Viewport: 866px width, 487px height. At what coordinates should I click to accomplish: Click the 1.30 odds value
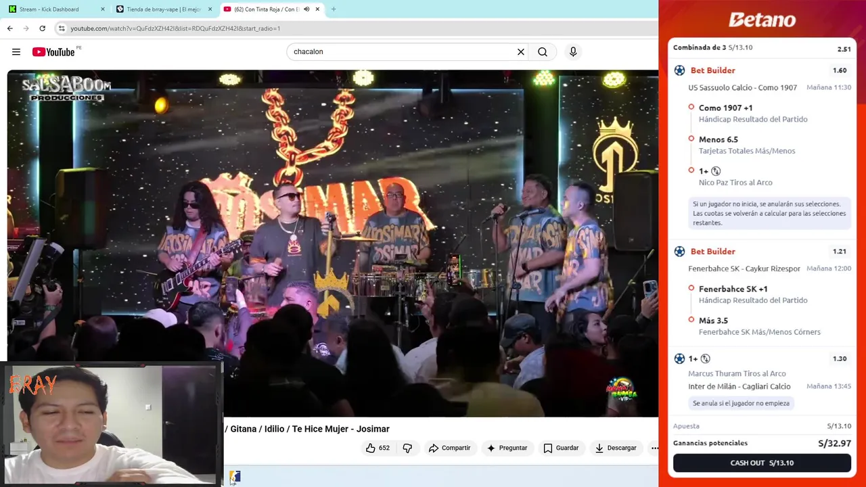pyautogui.click(x=840, y=358)
